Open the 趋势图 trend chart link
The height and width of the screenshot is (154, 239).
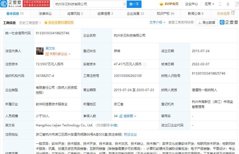(130, 116)
